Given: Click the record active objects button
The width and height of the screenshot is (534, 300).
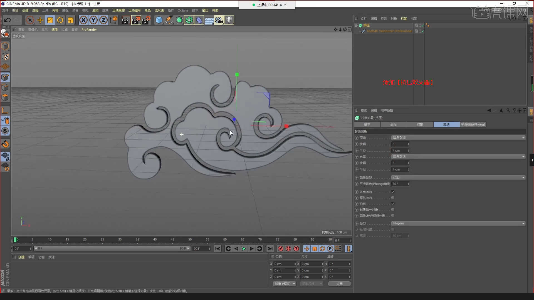Looking at the screenshot, I should [280, 249].
